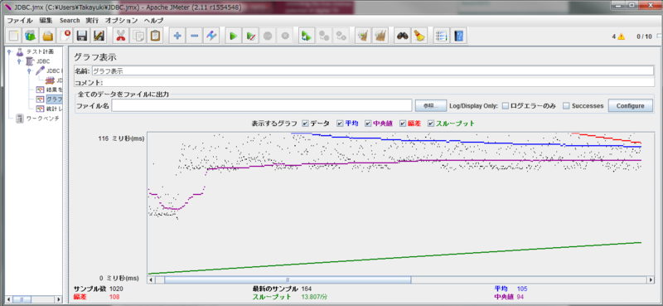Click the Remote Shutdown All icon
The height and width of the screenshot is (306, 663).
point(341,36)
